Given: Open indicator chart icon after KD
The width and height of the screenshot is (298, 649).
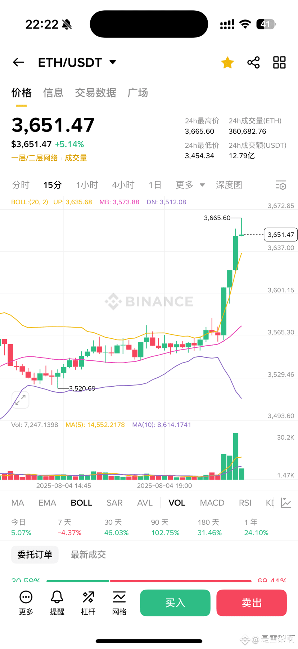Looking at the screenshot, I should [286, 503].
